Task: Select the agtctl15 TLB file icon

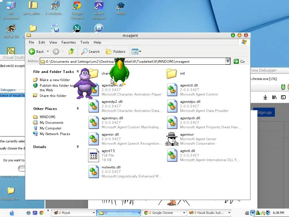Action: click(x=93, y=155)
